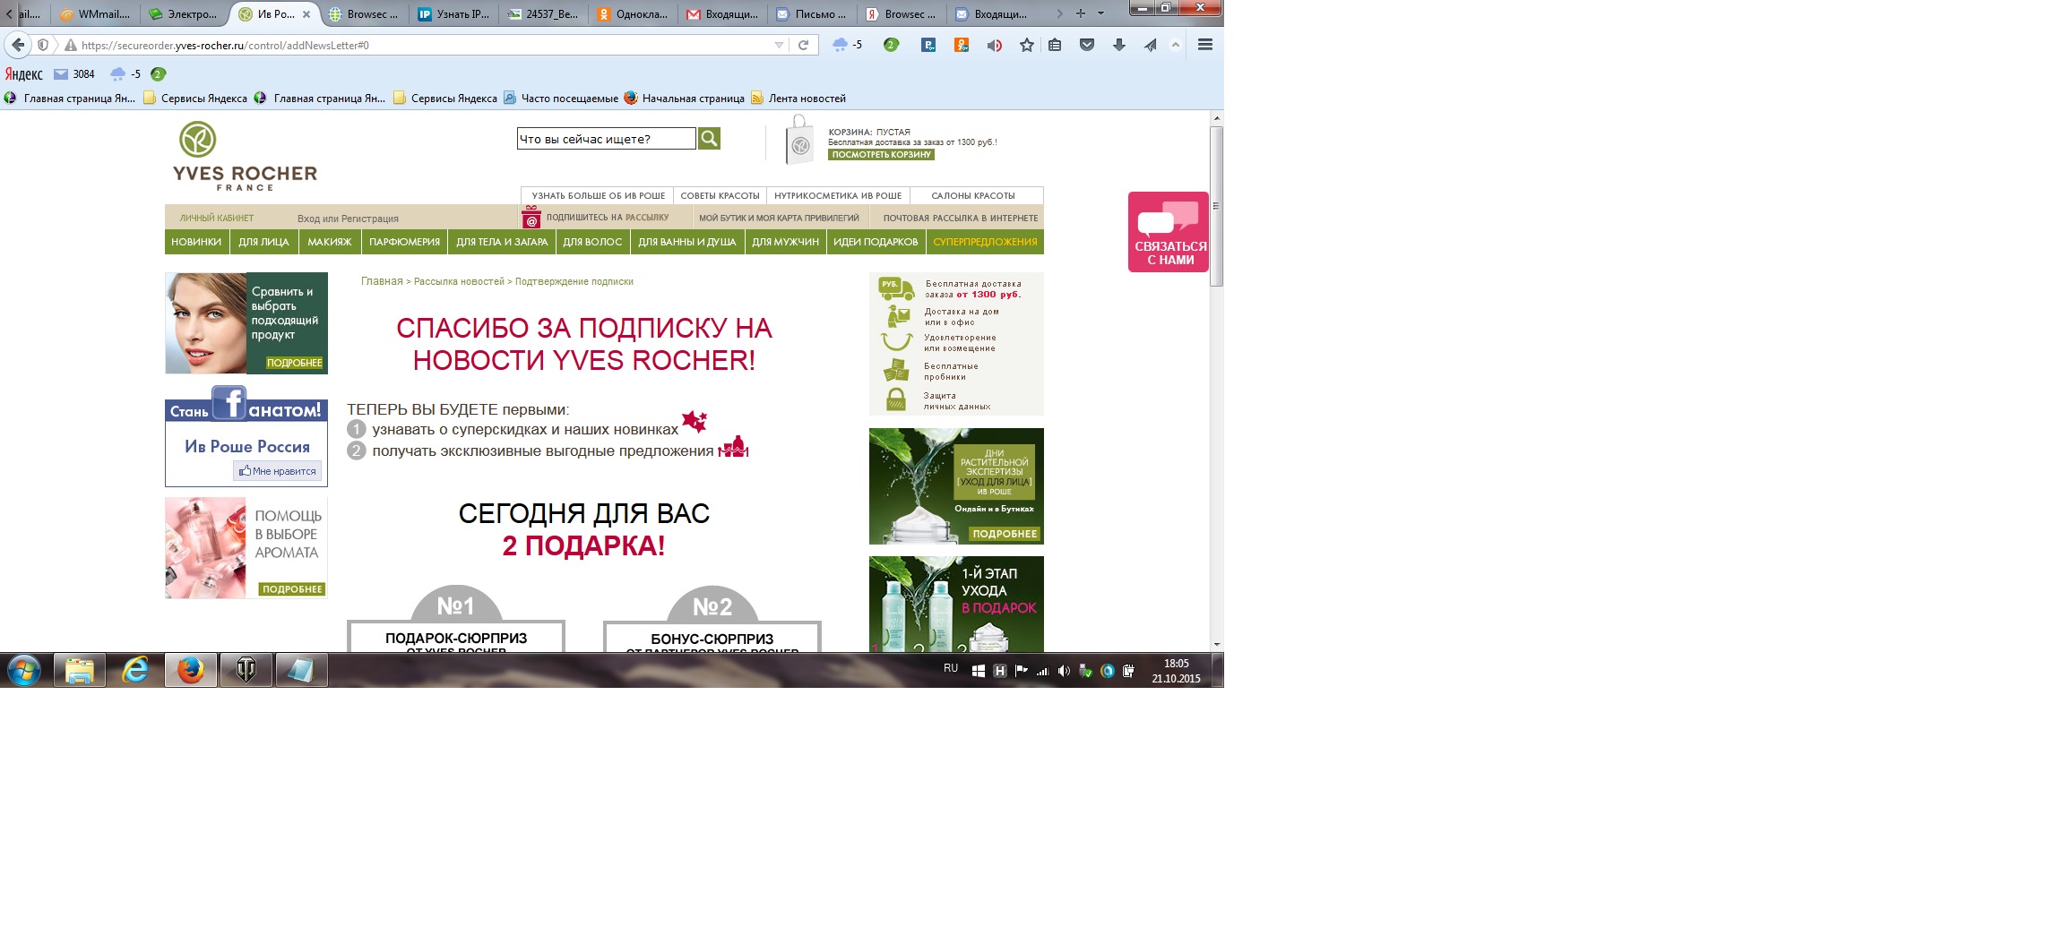The height and width of the screenshot is (944, 2045).
Task: Click the shopping bag cart icon
Action: point(799,141)
